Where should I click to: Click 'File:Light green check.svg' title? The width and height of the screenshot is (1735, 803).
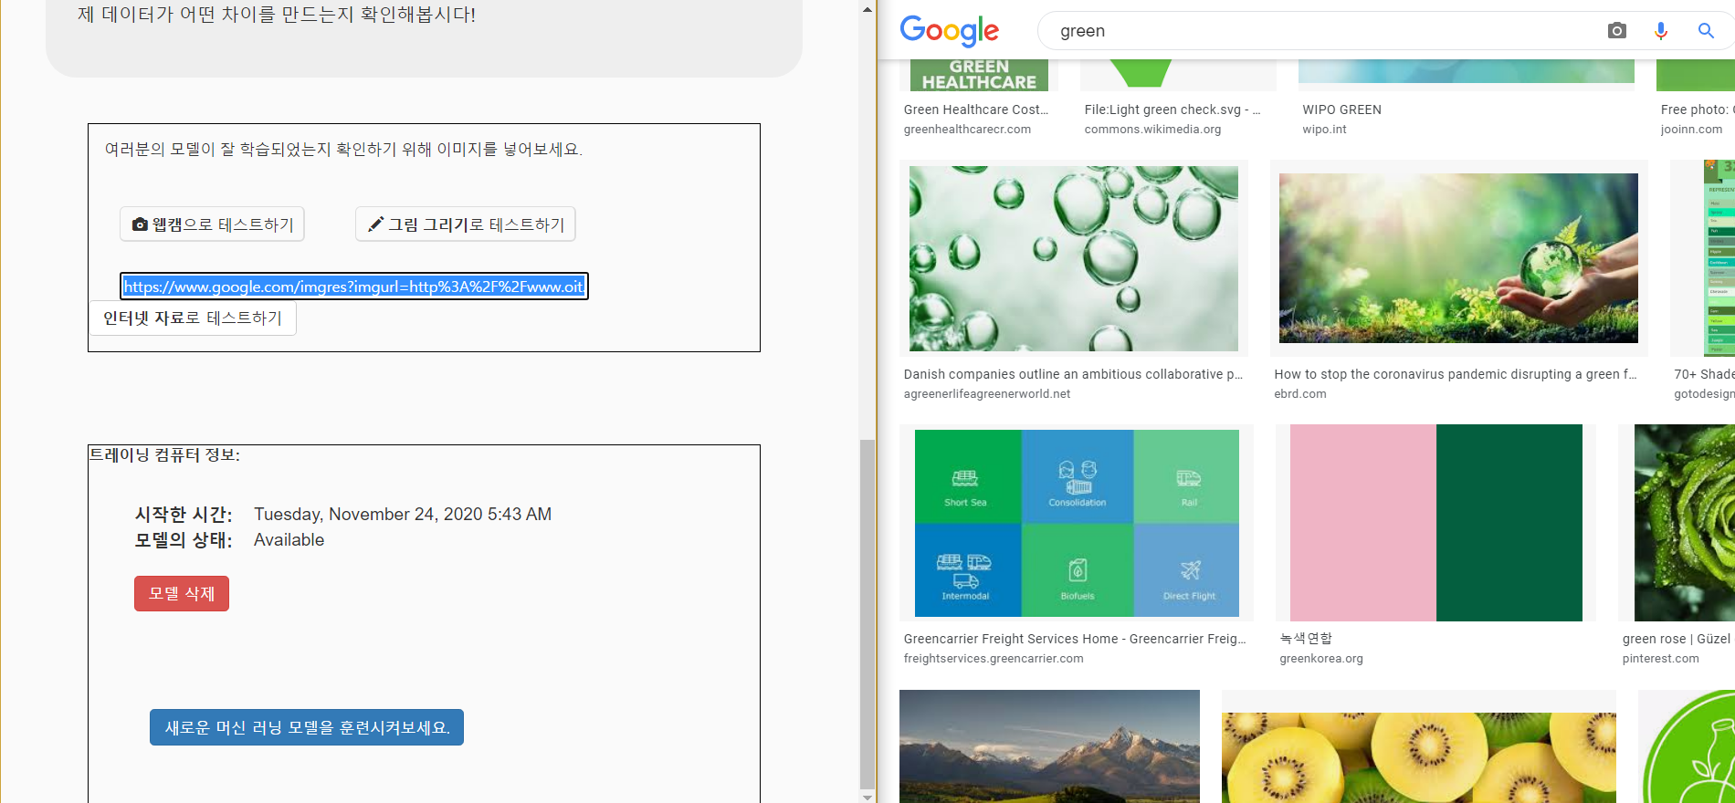click(1172, 109)
